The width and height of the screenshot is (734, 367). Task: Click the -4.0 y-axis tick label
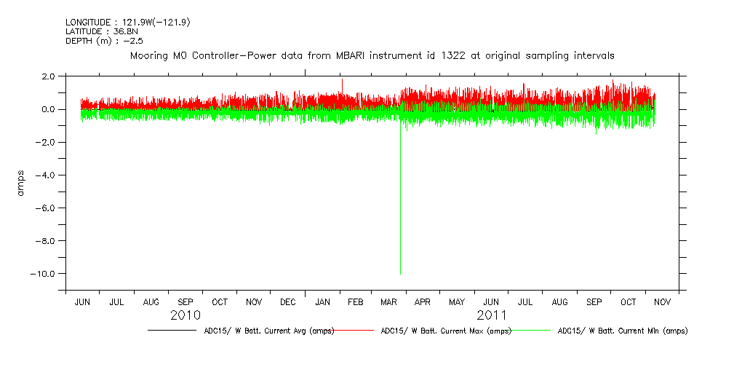[47, 175]
